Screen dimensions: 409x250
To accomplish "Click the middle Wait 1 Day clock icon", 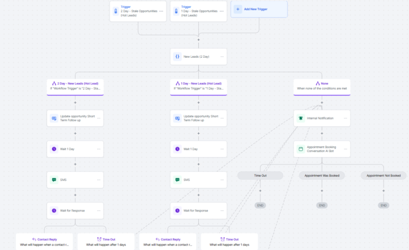I will (x=177, y=149).
